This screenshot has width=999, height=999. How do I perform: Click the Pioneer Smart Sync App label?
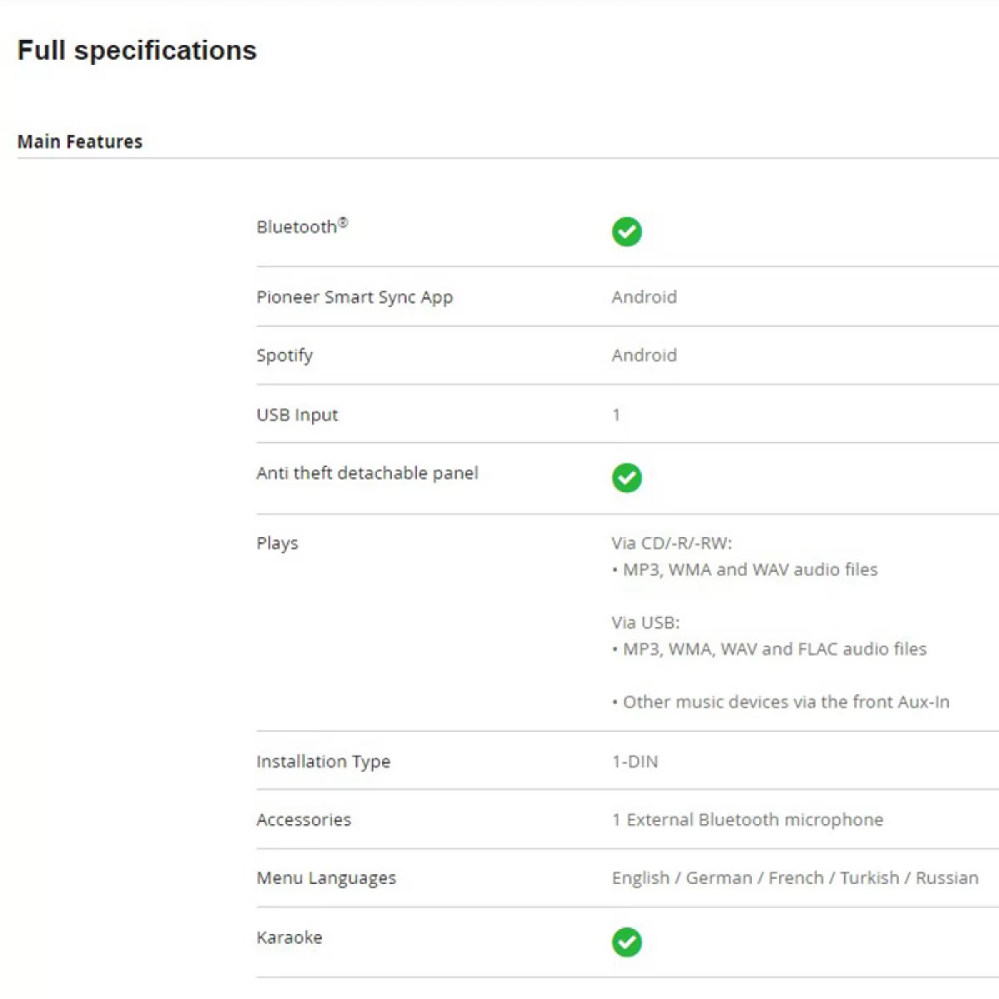click(355, 297)
